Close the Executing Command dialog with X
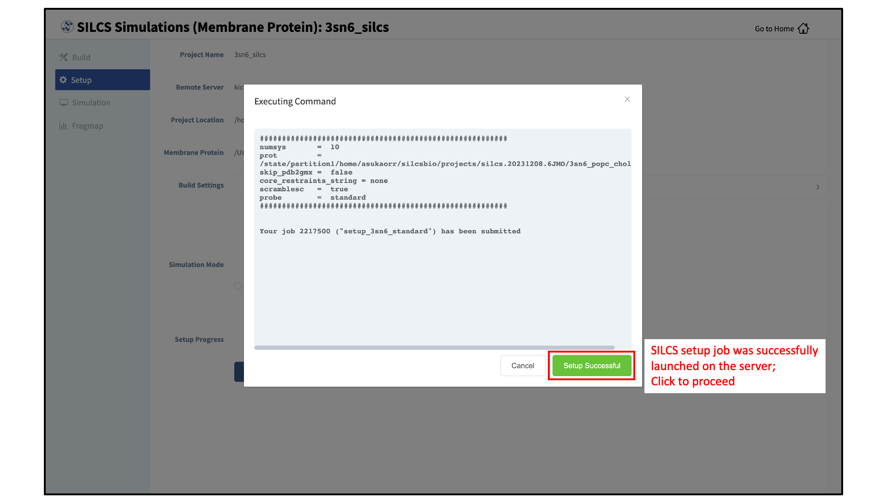 627,99
